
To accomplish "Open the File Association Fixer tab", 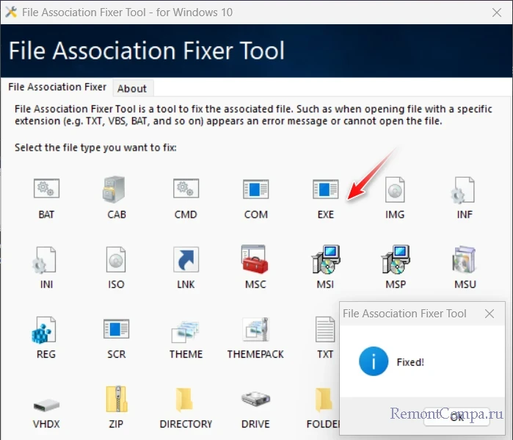I will tap(57, 87).
